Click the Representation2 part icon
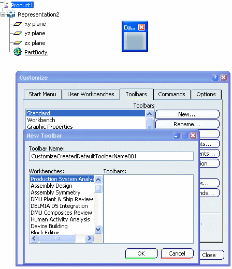This screenshot has height=269, width=232. (x=11, y=14)
